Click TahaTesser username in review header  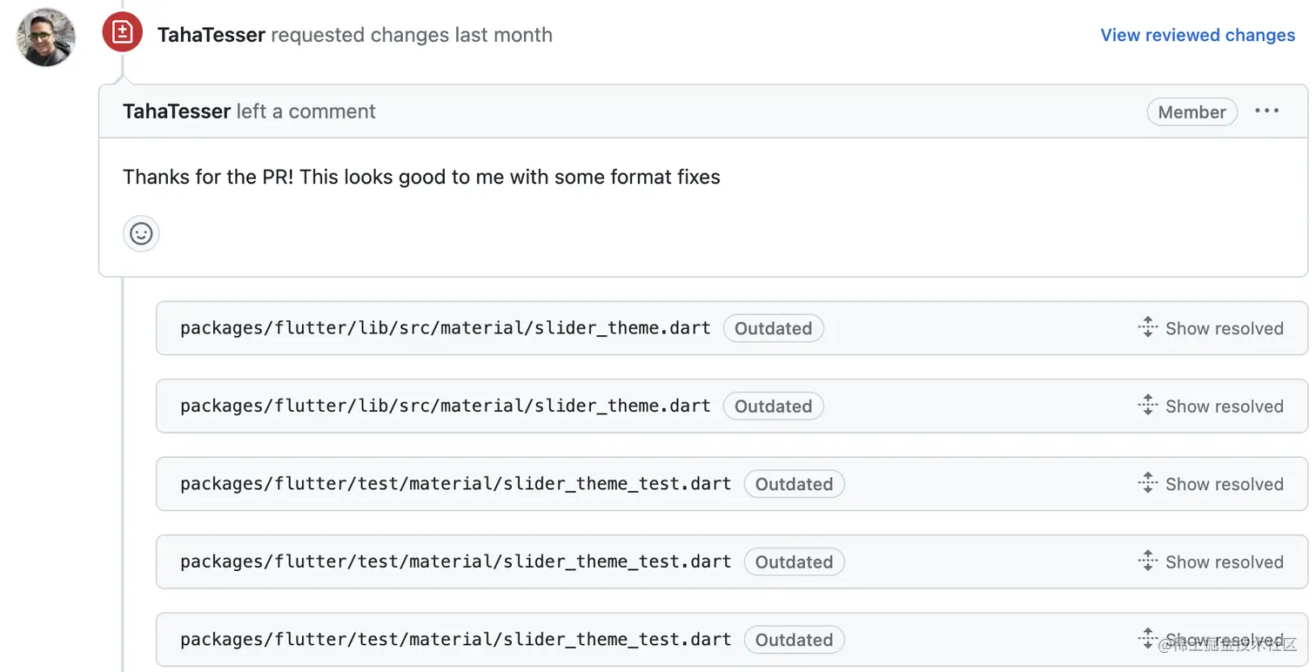click(x=211, y=35)
